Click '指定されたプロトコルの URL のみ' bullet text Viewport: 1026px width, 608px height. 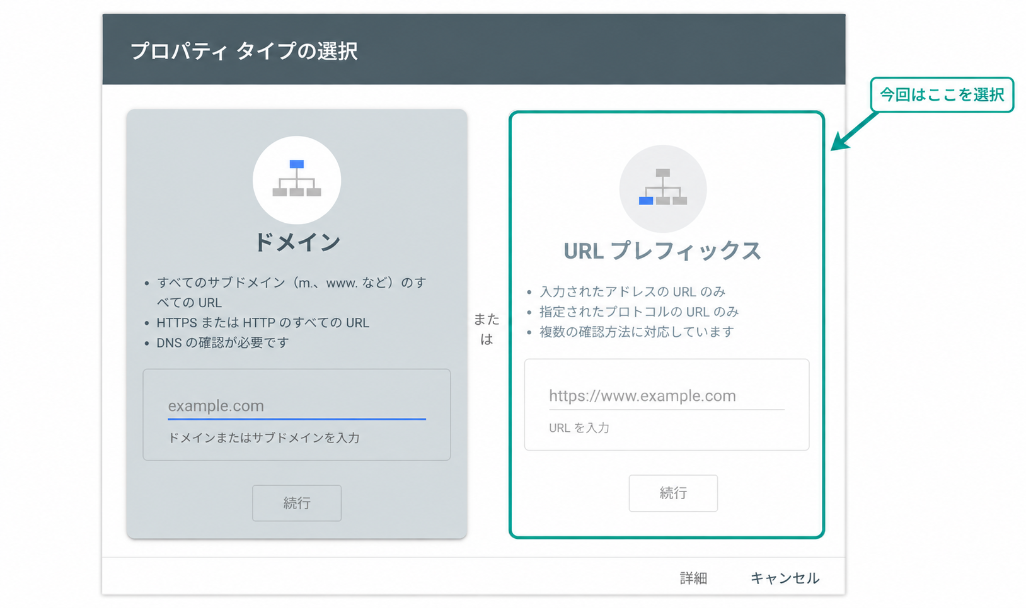[639, 312]
